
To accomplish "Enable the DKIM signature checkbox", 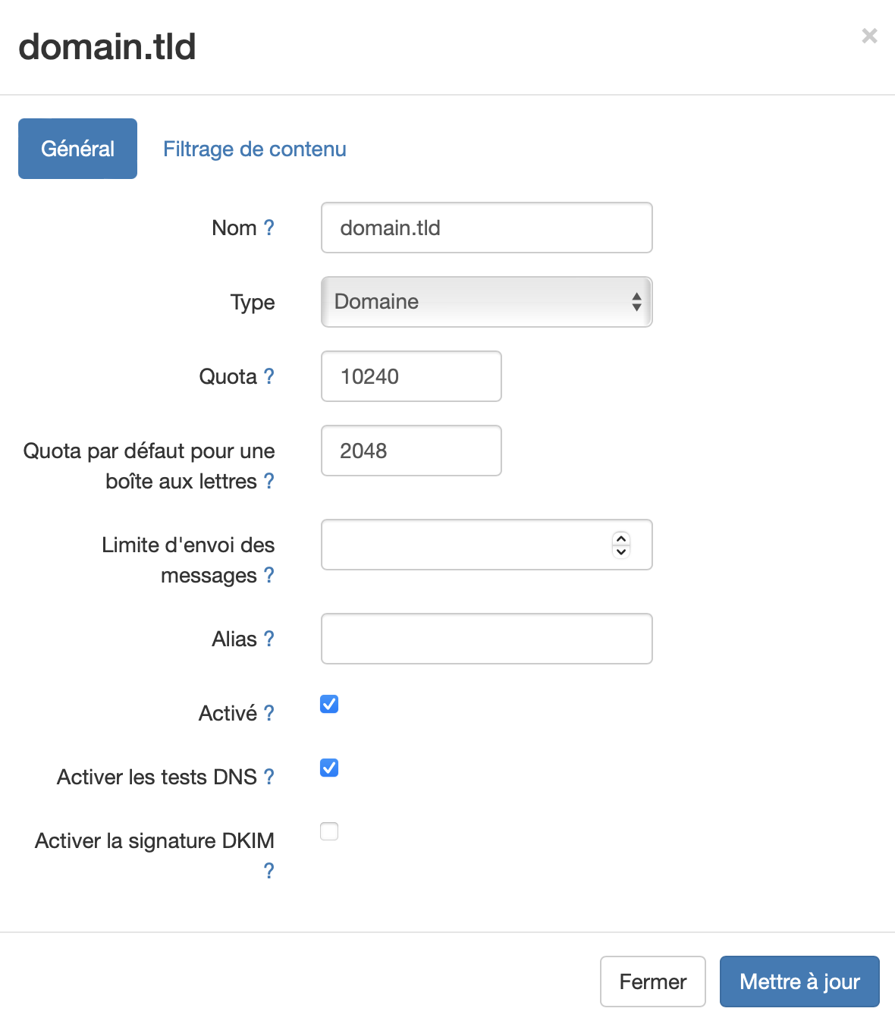I will point(328,831).
